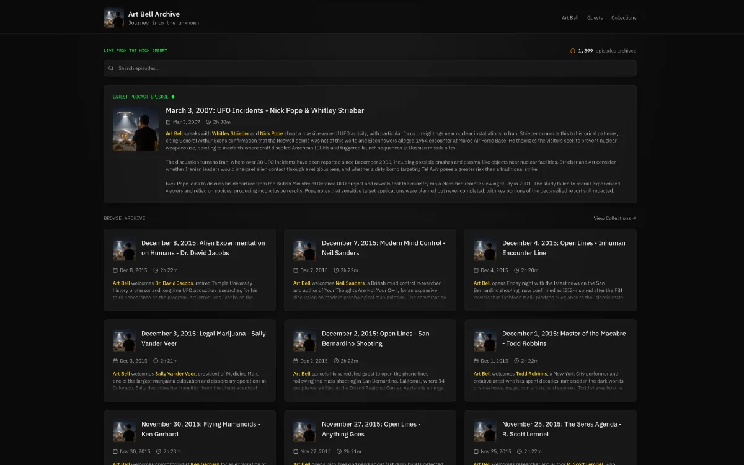Image resolution: width=744 pixels, height=465 pixels.
Task: Click Dr. David Jacobs guest link
Action: [174, 283]
